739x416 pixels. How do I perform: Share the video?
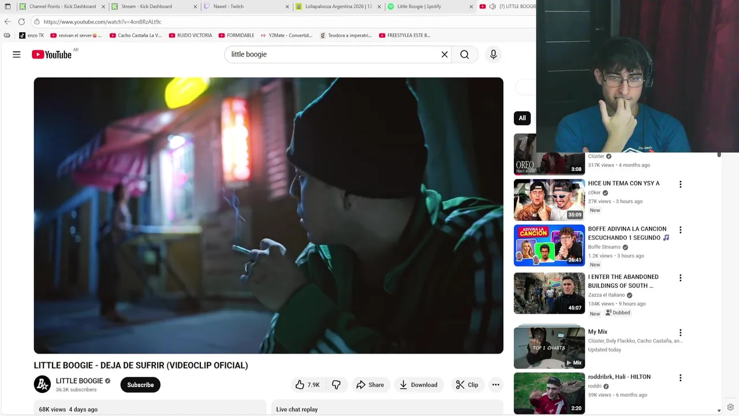pyautogui.click(x=370, y=385)
